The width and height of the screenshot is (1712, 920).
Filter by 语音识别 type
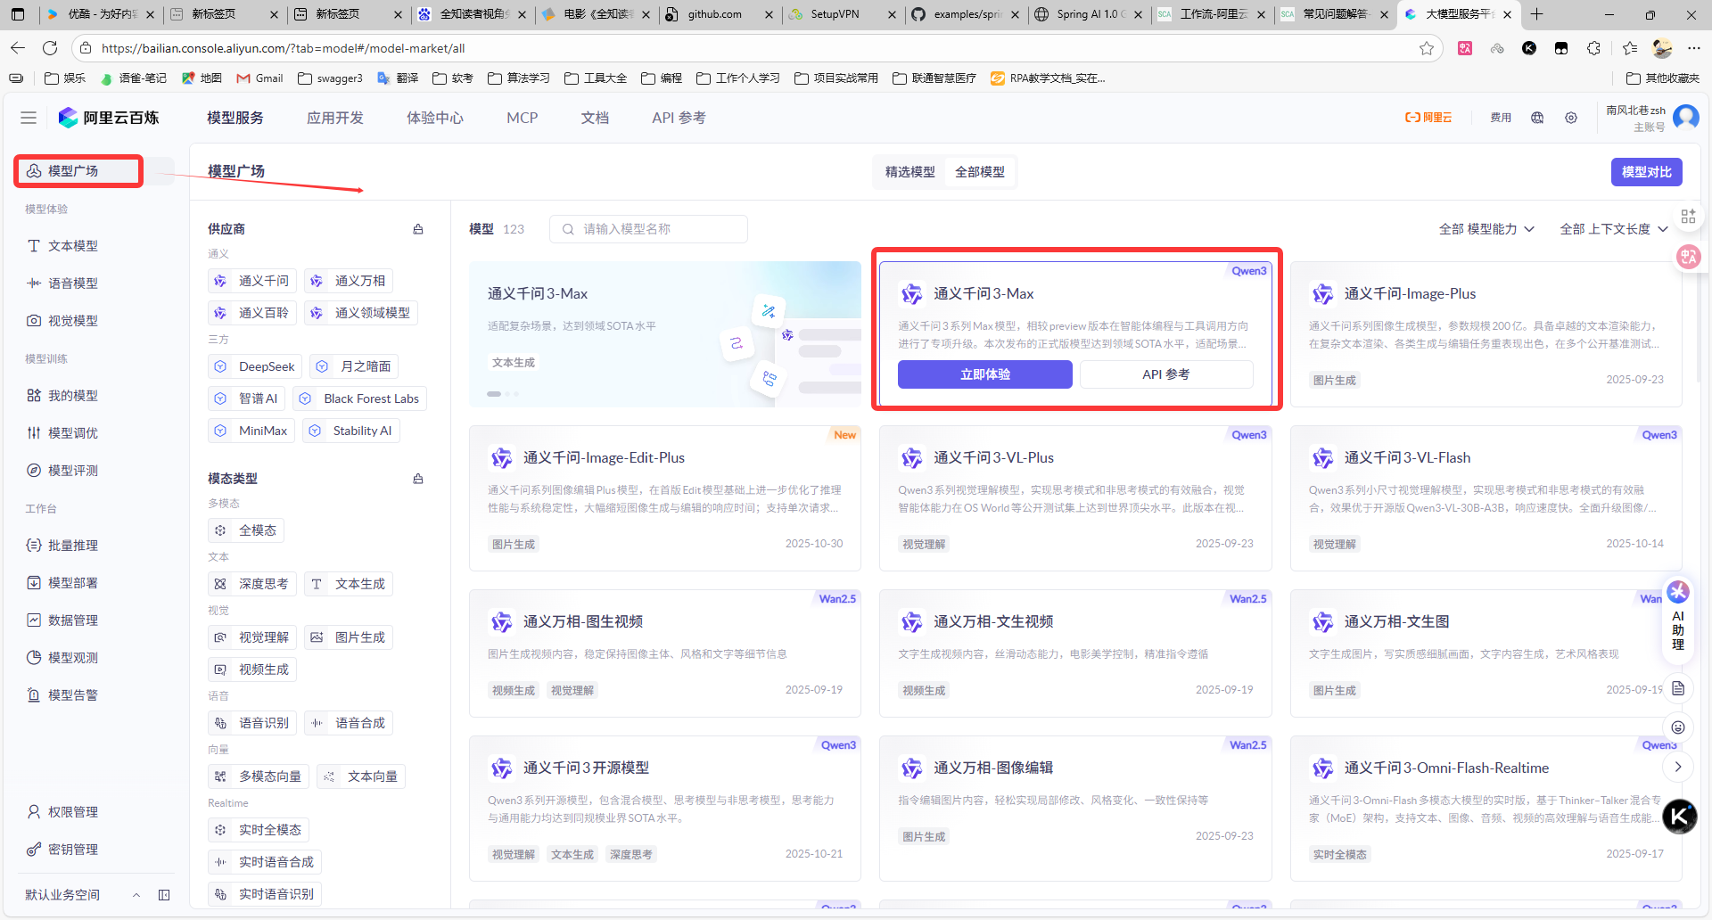tap(252, 723)
